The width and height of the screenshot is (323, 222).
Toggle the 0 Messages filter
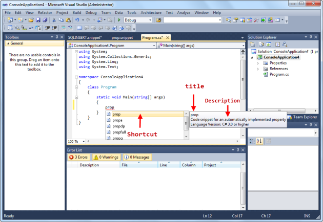(136, 157)
